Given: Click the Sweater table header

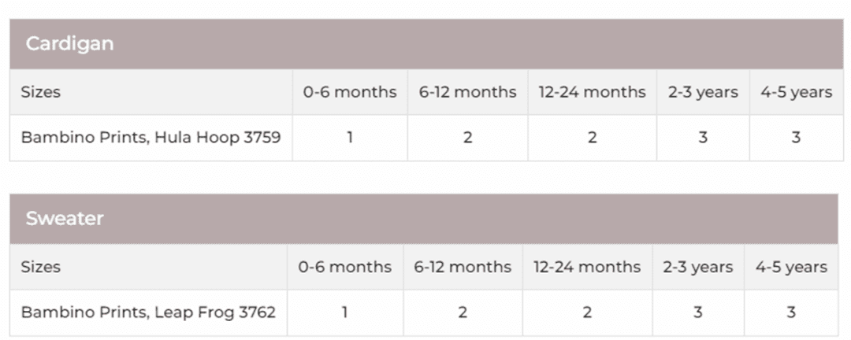Looking at the screenshot, I should click(65, 219).
